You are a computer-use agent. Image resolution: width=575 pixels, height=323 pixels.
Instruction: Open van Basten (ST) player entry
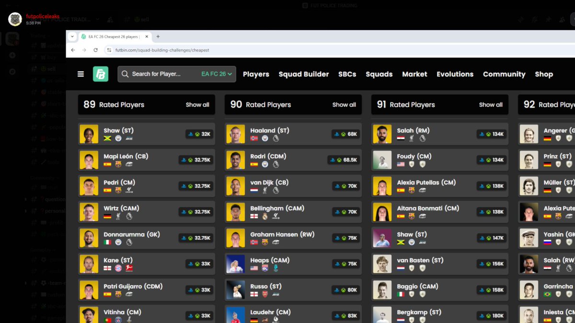click(439, 264)
